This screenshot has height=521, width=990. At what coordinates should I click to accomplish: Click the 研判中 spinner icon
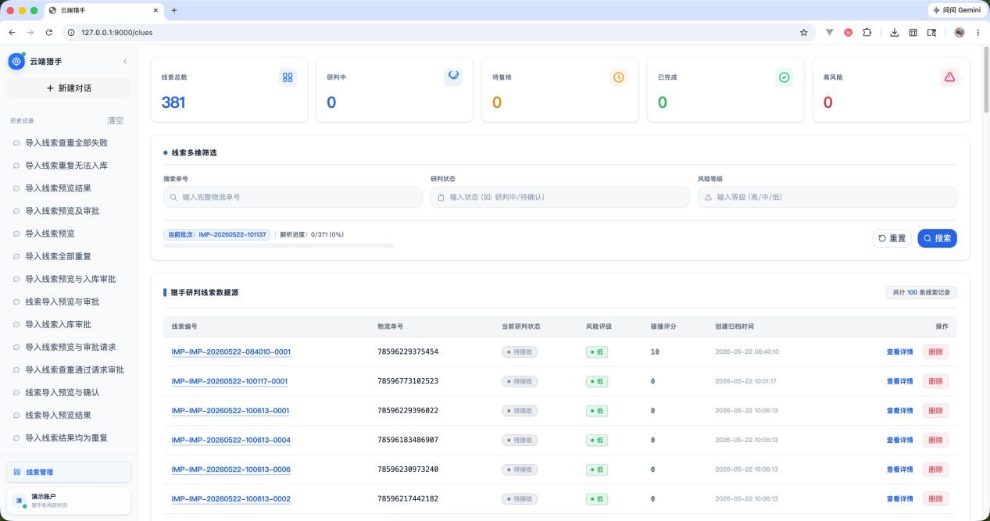tap(453, 77)
